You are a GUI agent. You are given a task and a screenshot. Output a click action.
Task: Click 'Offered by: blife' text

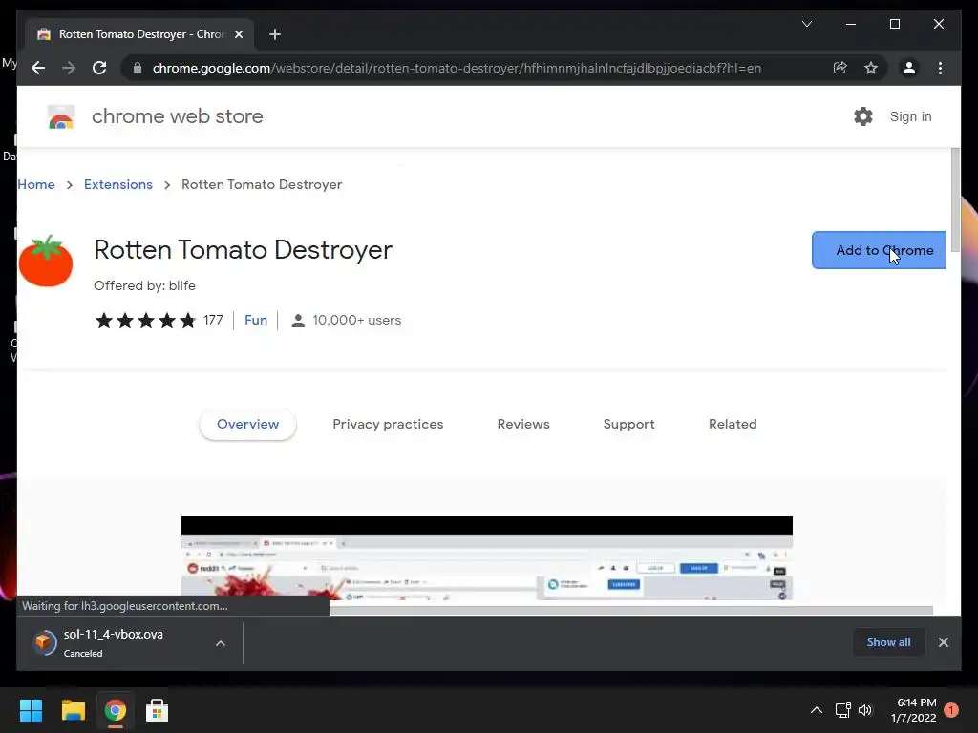coord(145,285)
